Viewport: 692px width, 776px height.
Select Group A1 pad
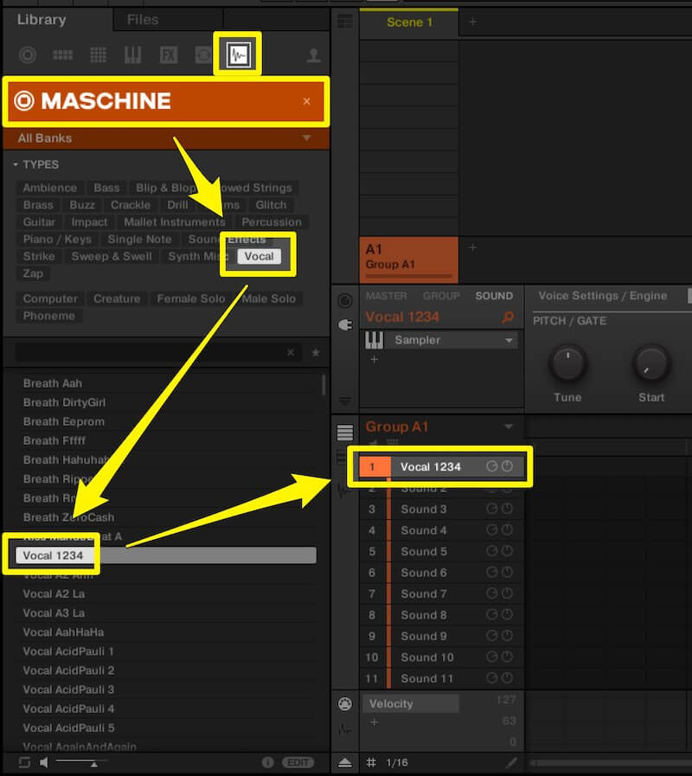tap(409, 260)
